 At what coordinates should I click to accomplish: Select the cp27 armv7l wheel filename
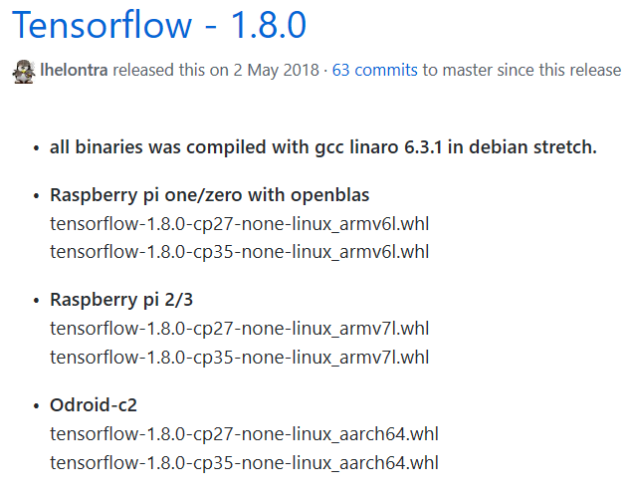pyautogui.click(x=239, y=328)
